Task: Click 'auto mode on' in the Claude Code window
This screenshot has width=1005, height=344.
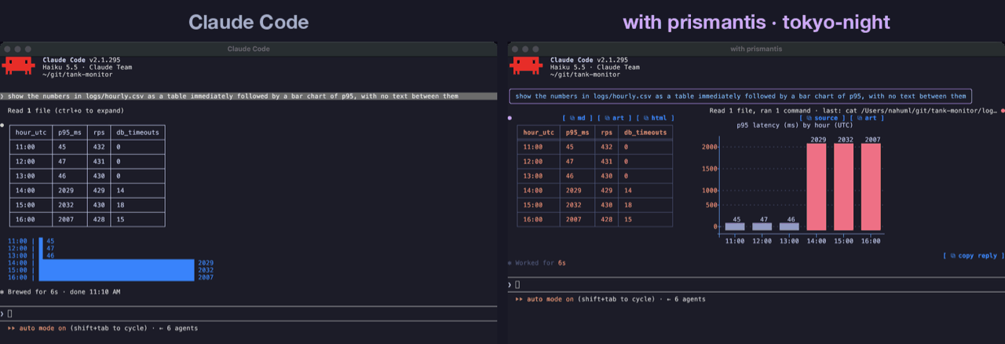Action: pos(43,328)
